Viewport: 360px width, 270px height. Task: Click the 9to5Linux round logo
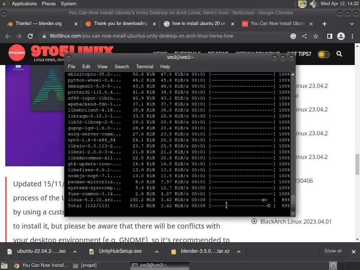(17, 53)
